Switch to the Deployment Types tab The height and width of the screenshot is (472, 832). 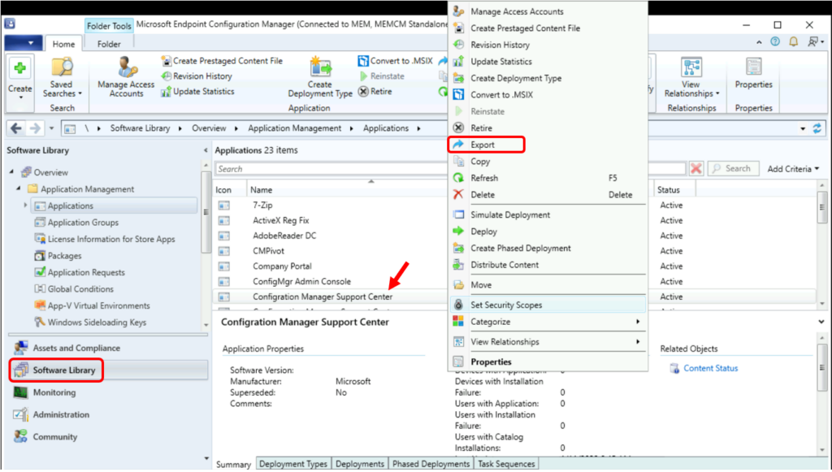[293, 464]
